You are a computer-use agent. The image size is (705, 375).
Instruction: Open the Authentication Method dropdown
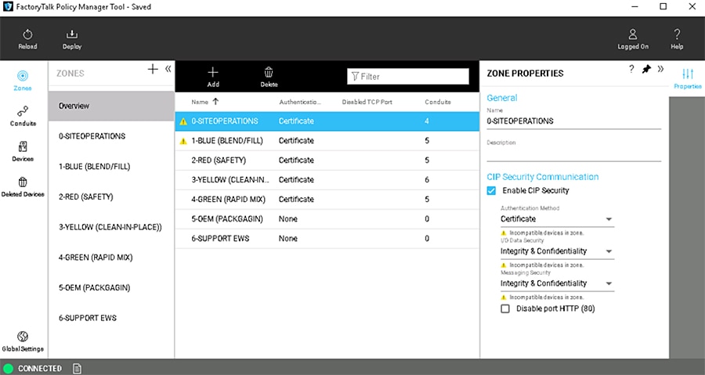(x=557, y=219)
